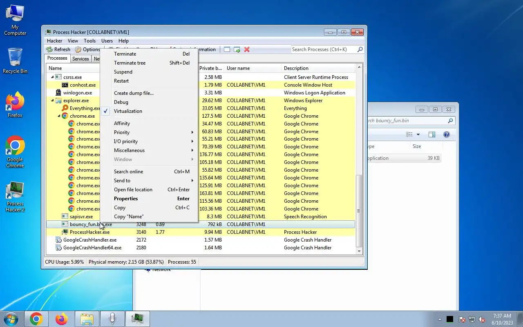Select the explorer.exe folder icon

(58, 101)
